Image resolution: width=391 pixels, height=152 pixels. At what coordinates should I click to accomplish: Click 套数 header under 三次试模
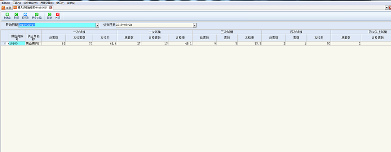click(227, 38)
